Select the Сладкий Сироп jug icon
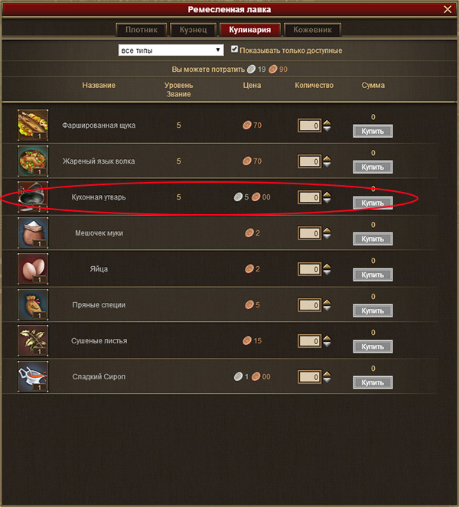The image size is (459, 507). tap(33, 376)
